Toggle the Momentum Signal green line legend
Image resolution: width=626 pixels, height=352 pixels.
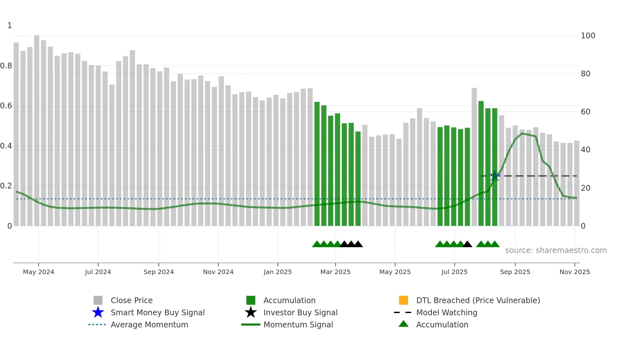coord(251,325)
